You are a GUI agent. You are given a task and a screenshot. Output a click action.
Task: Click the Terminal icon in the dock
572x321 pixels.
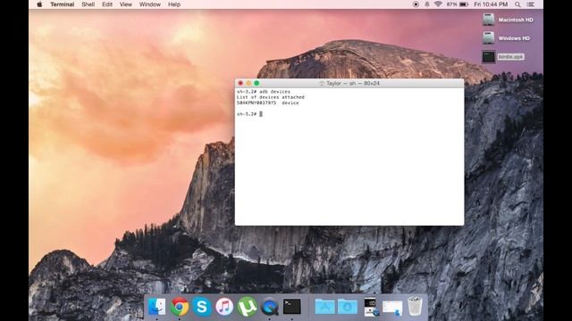pyautogui.click(x=292, y=307)
